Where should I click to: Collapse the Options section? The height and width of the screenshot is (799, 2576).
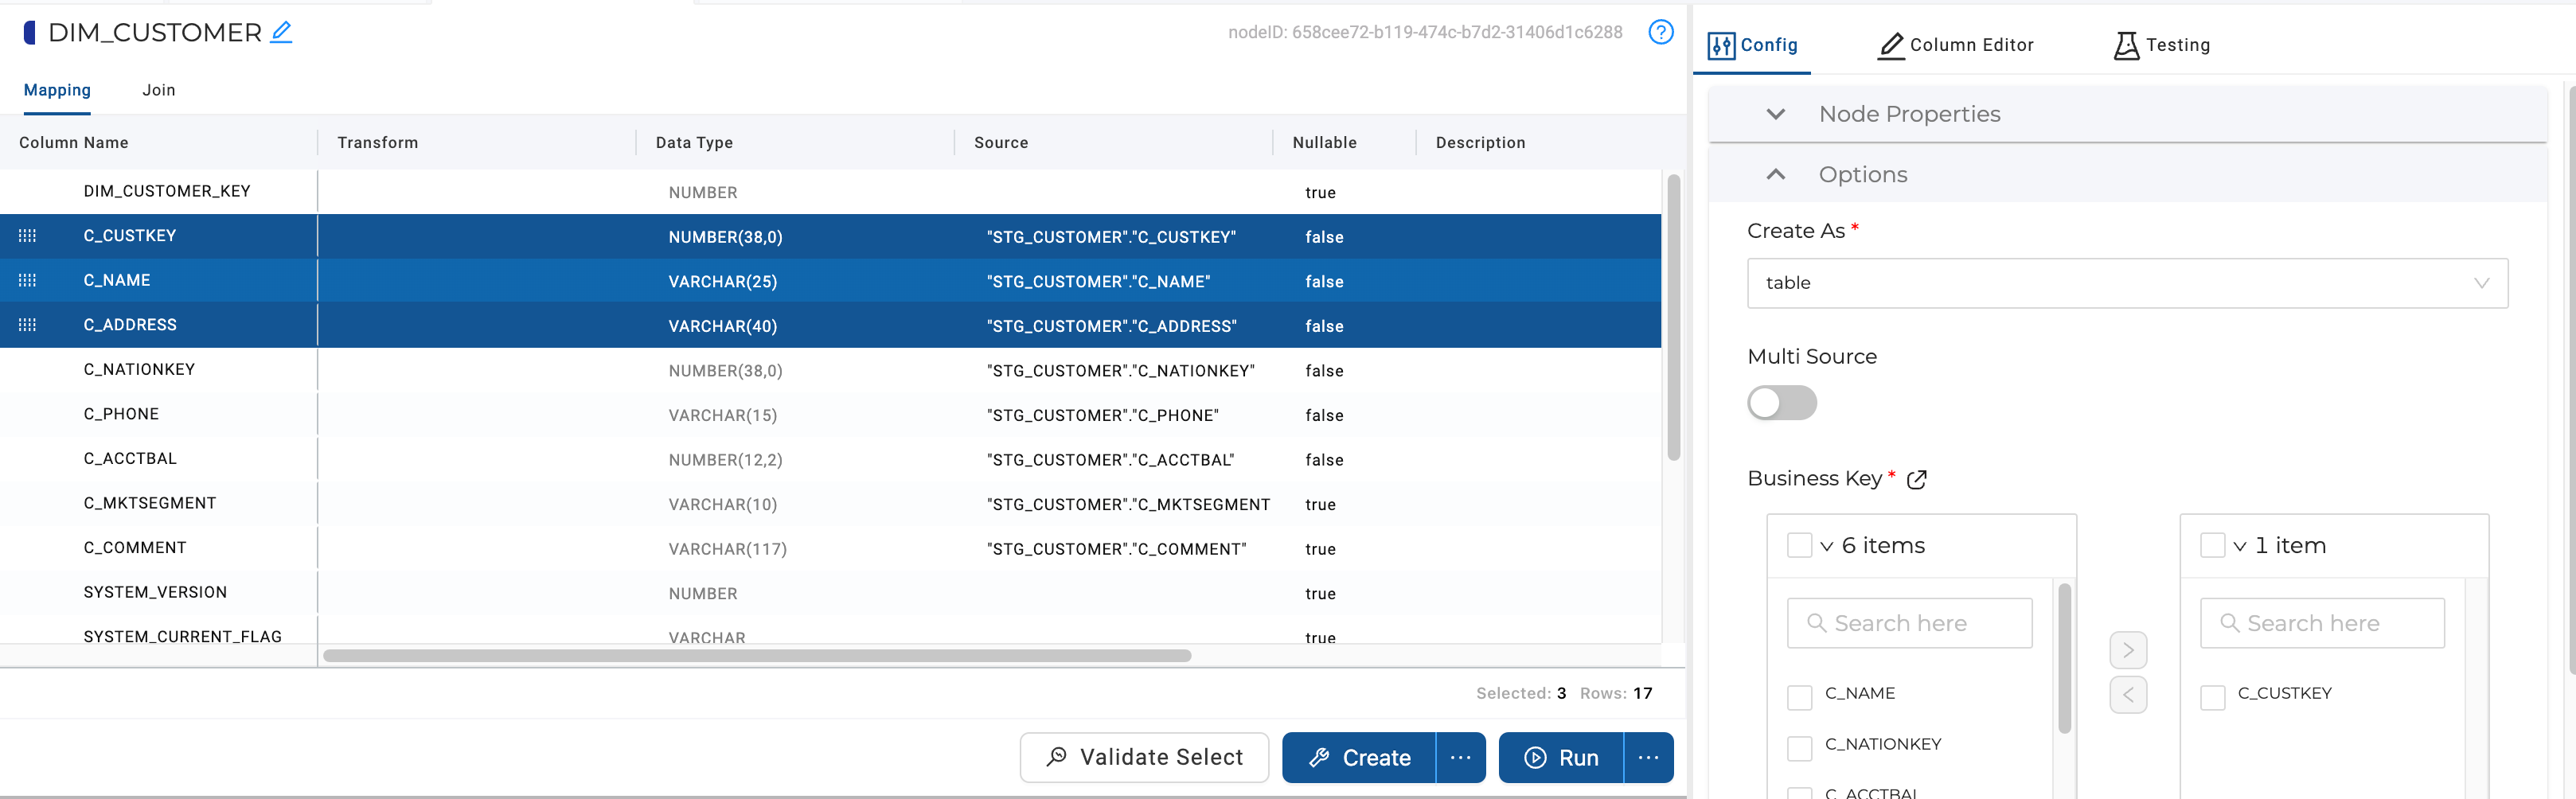coord(1776,174)
